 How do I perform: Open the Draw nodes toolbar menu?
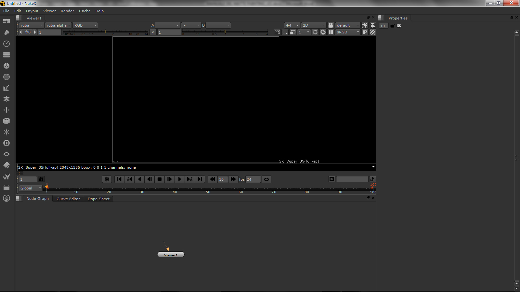(x=6, y=33)
